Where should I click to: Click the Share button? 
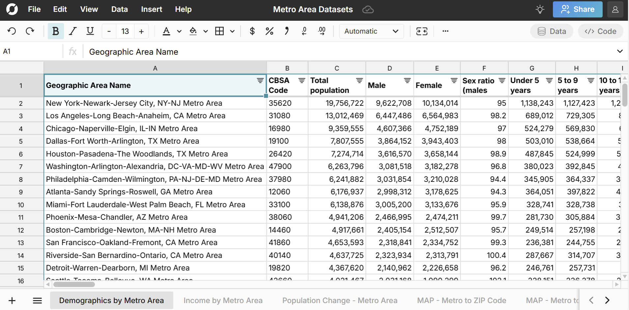577,9
